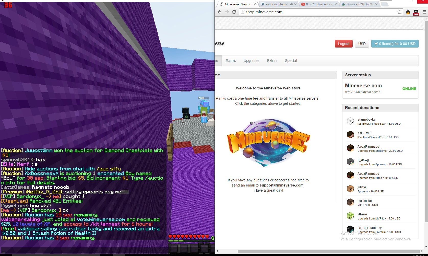The image size is (428, 256).
Task: Click the 'Mineverse.com' server name
Action: [363, 86]
